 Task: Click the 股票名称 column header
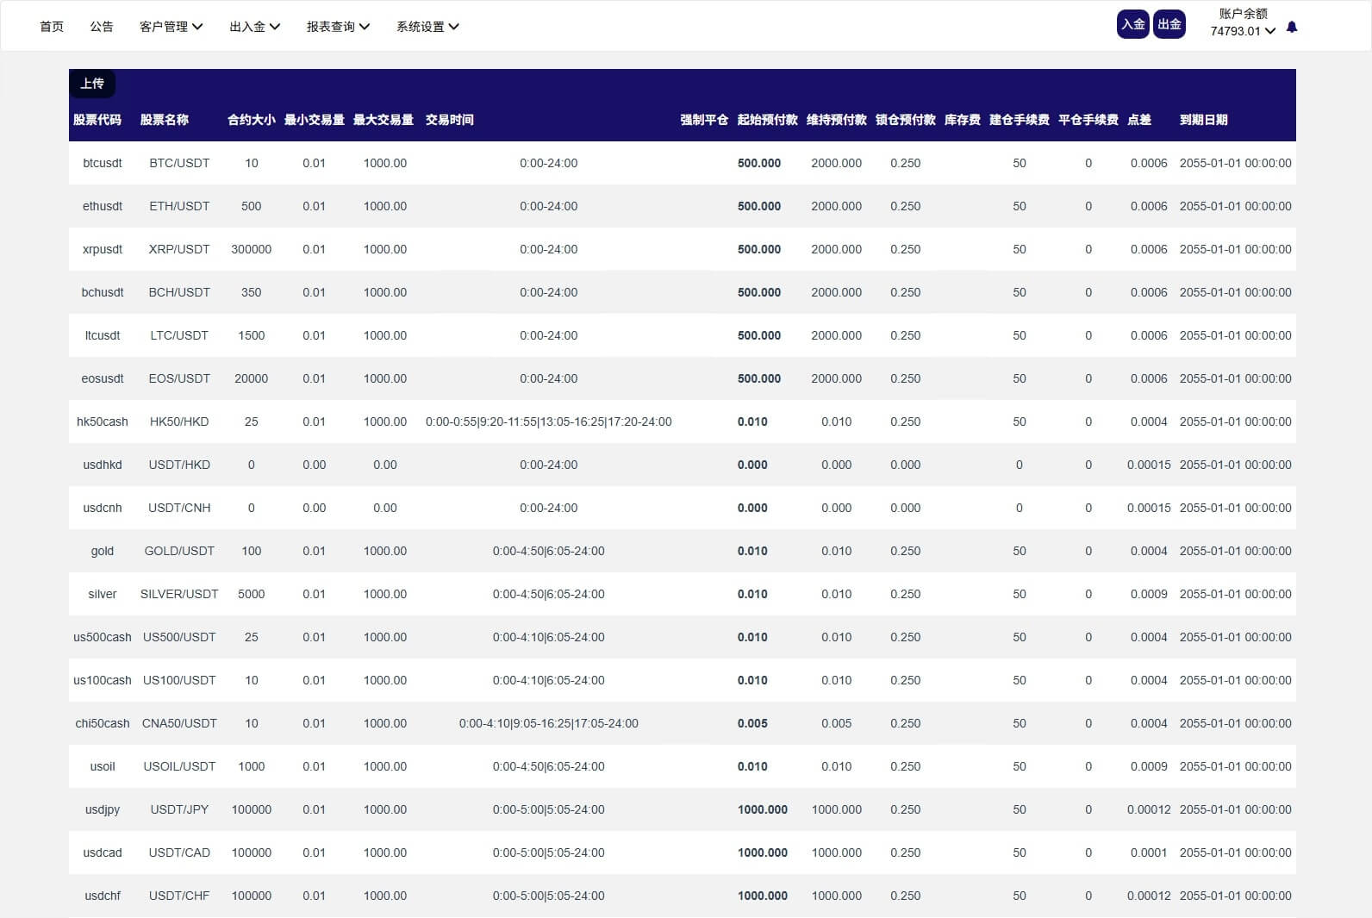coord(165,120)
